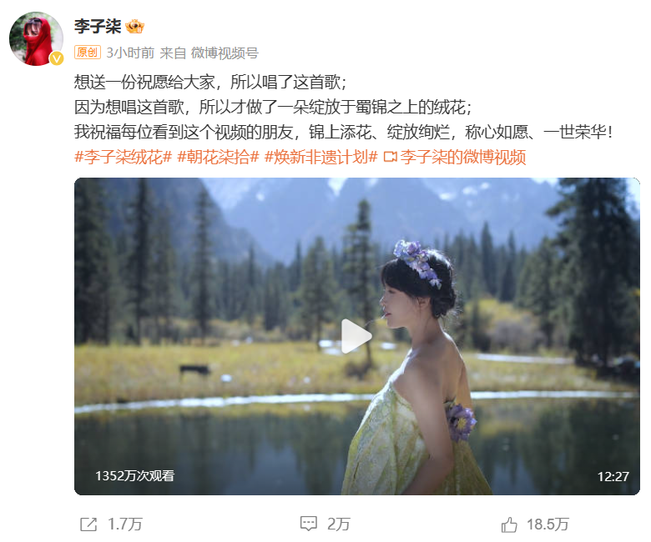Screen dimensions: 651x542
Task: Click the 1352万次观看 view count
Action: click(x=135, y=475)
